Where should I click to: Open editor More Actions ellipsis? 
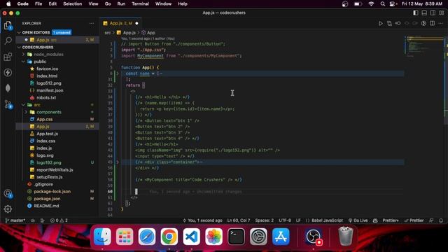pyautogui.click(x=441, y=23)
